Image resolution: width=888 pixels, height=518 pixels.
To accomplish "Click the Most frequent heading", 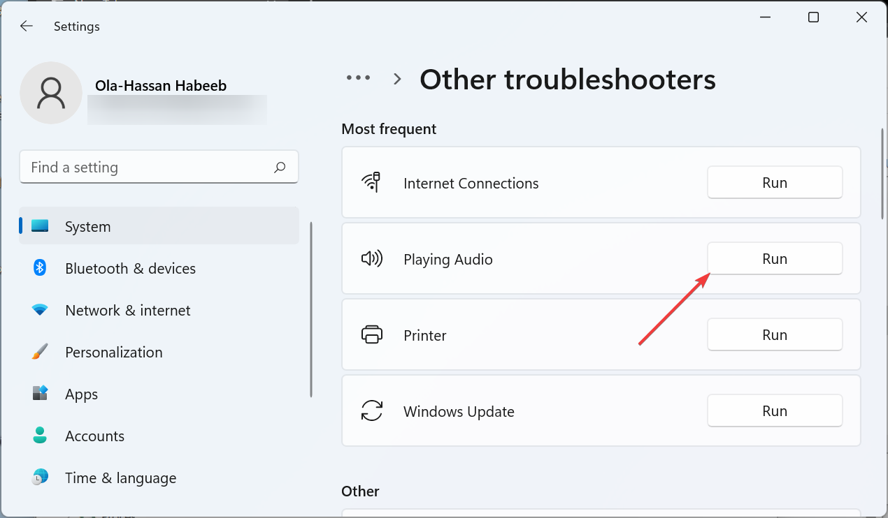I will point(389,129).
